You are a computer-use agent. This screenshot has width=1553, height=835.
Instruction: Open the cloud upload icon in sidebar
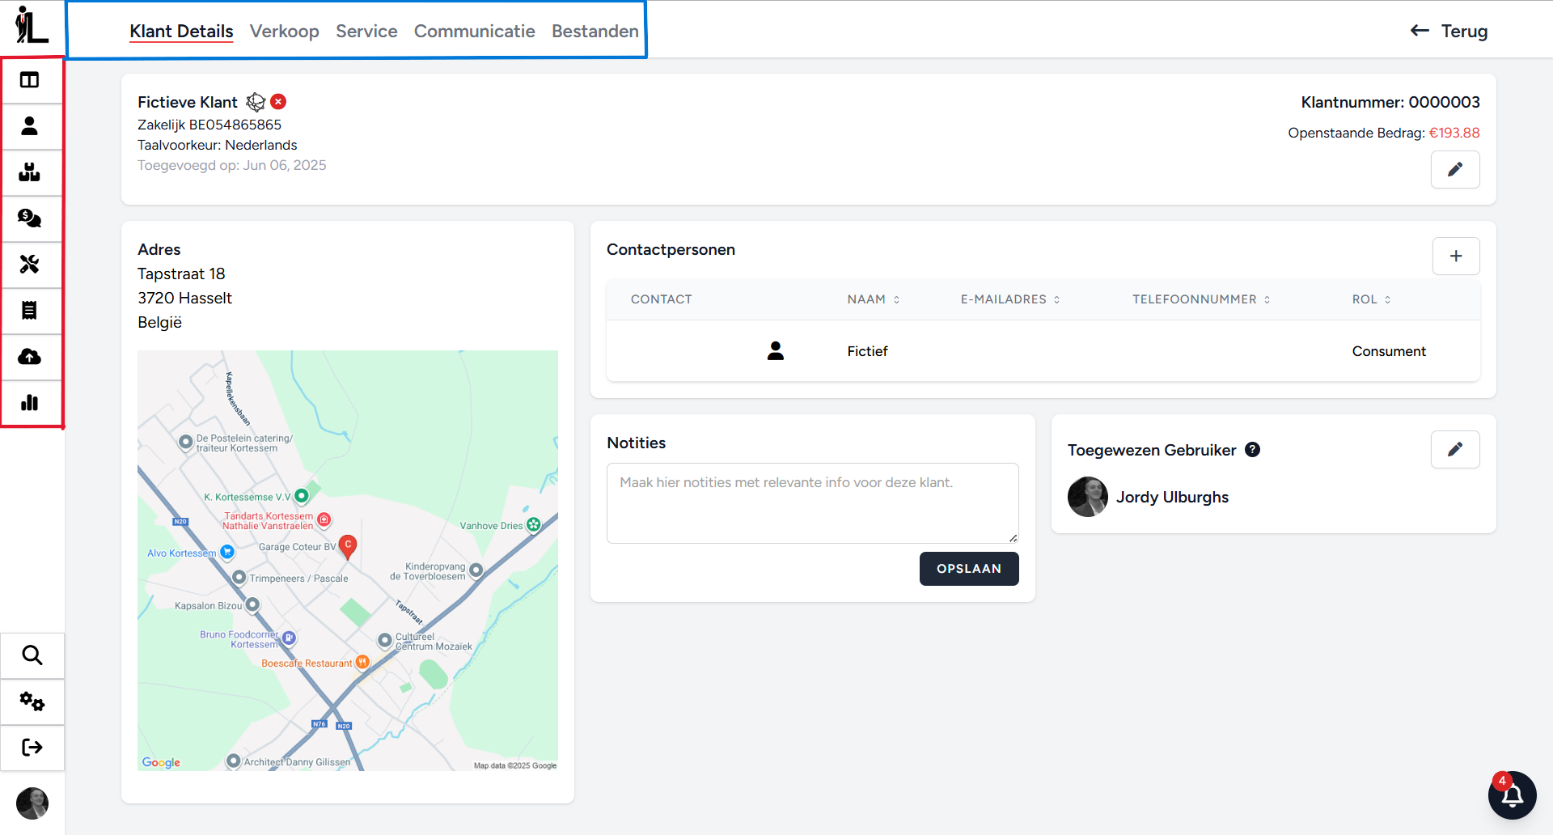pos(30,357)
